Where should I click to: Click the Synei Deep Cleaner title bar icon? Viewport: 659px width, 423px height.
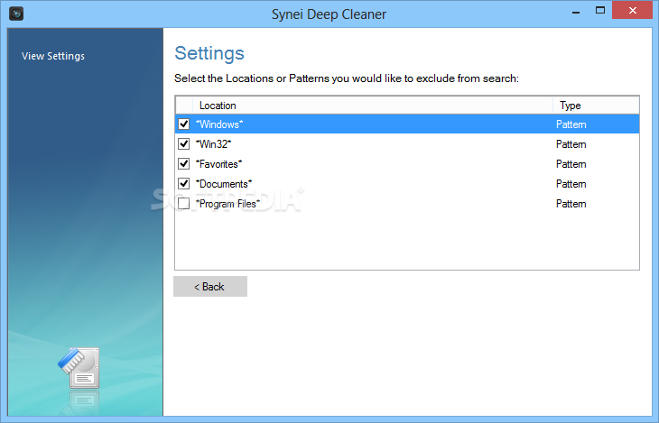pyautogui.click(x=16, y=14)
